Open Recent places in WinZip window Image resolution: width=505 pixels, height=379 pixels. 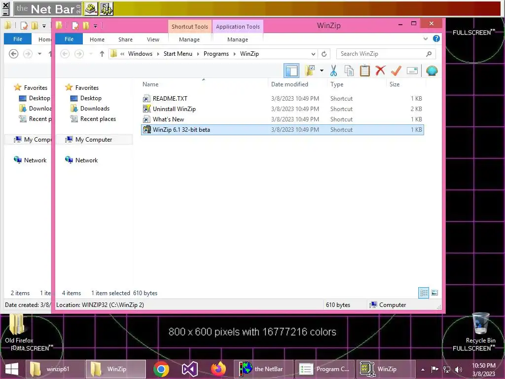click(x=93, y=118)
